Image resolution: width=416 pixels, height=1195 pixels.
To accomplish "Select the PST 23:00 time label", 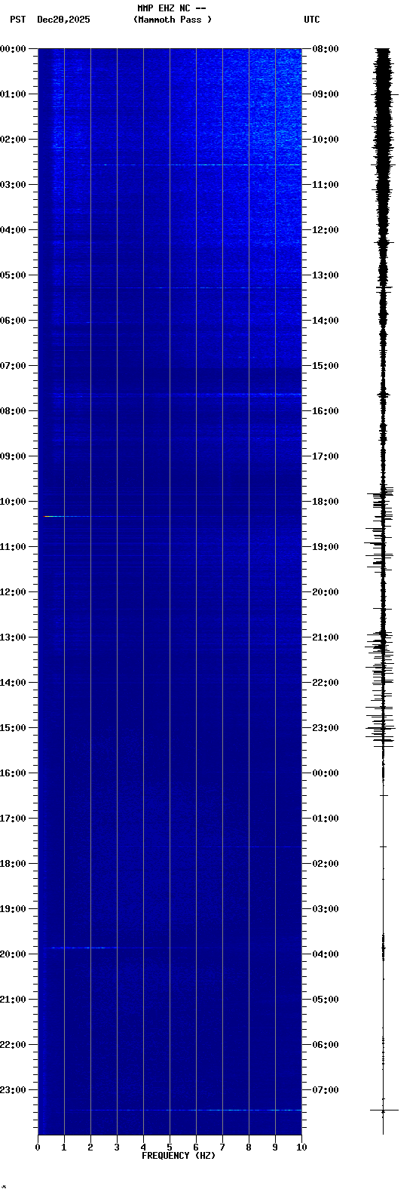I will pyautogui.click(x=13, y=1089).
